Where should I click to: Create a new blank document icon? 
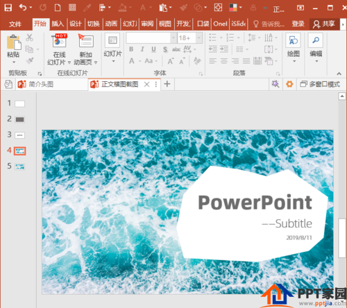[x=58, y=8]
